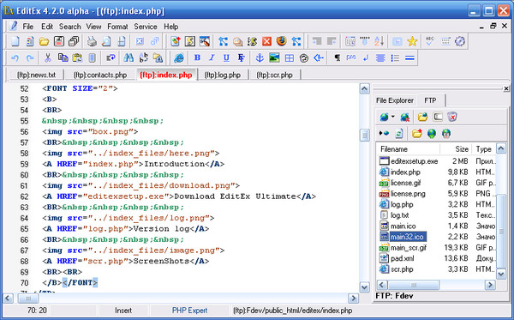514x320 pixels.
Task: Apply underline tag U icon
Action: [226, 57]
